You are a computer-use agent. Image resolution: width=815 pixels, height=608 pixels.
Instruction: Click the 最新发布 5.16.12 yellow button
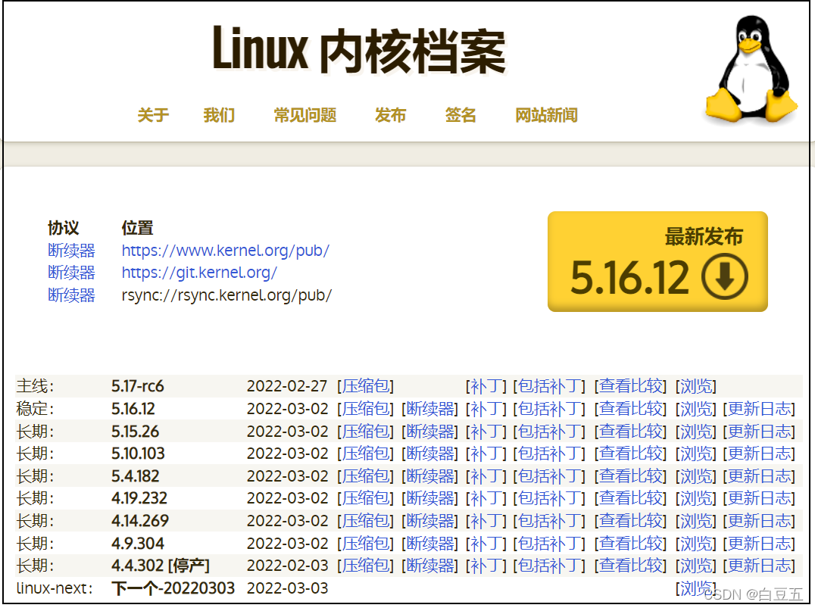tap(657, 261)
